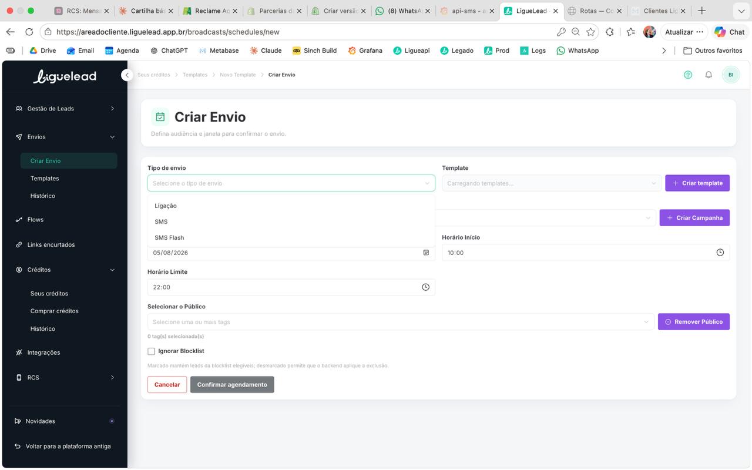This screenshot has height=470, width=752.
Task: Open Comprar créditos in the sidebar
Action: click(x=55, y=311)
